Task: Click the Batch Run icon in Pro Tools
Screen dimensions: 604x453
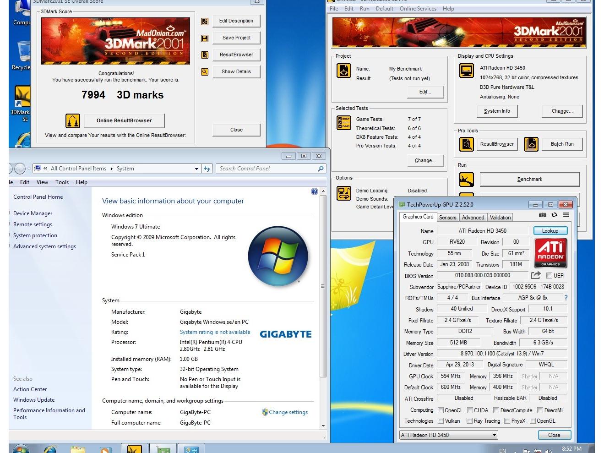Action: (531, 144)
